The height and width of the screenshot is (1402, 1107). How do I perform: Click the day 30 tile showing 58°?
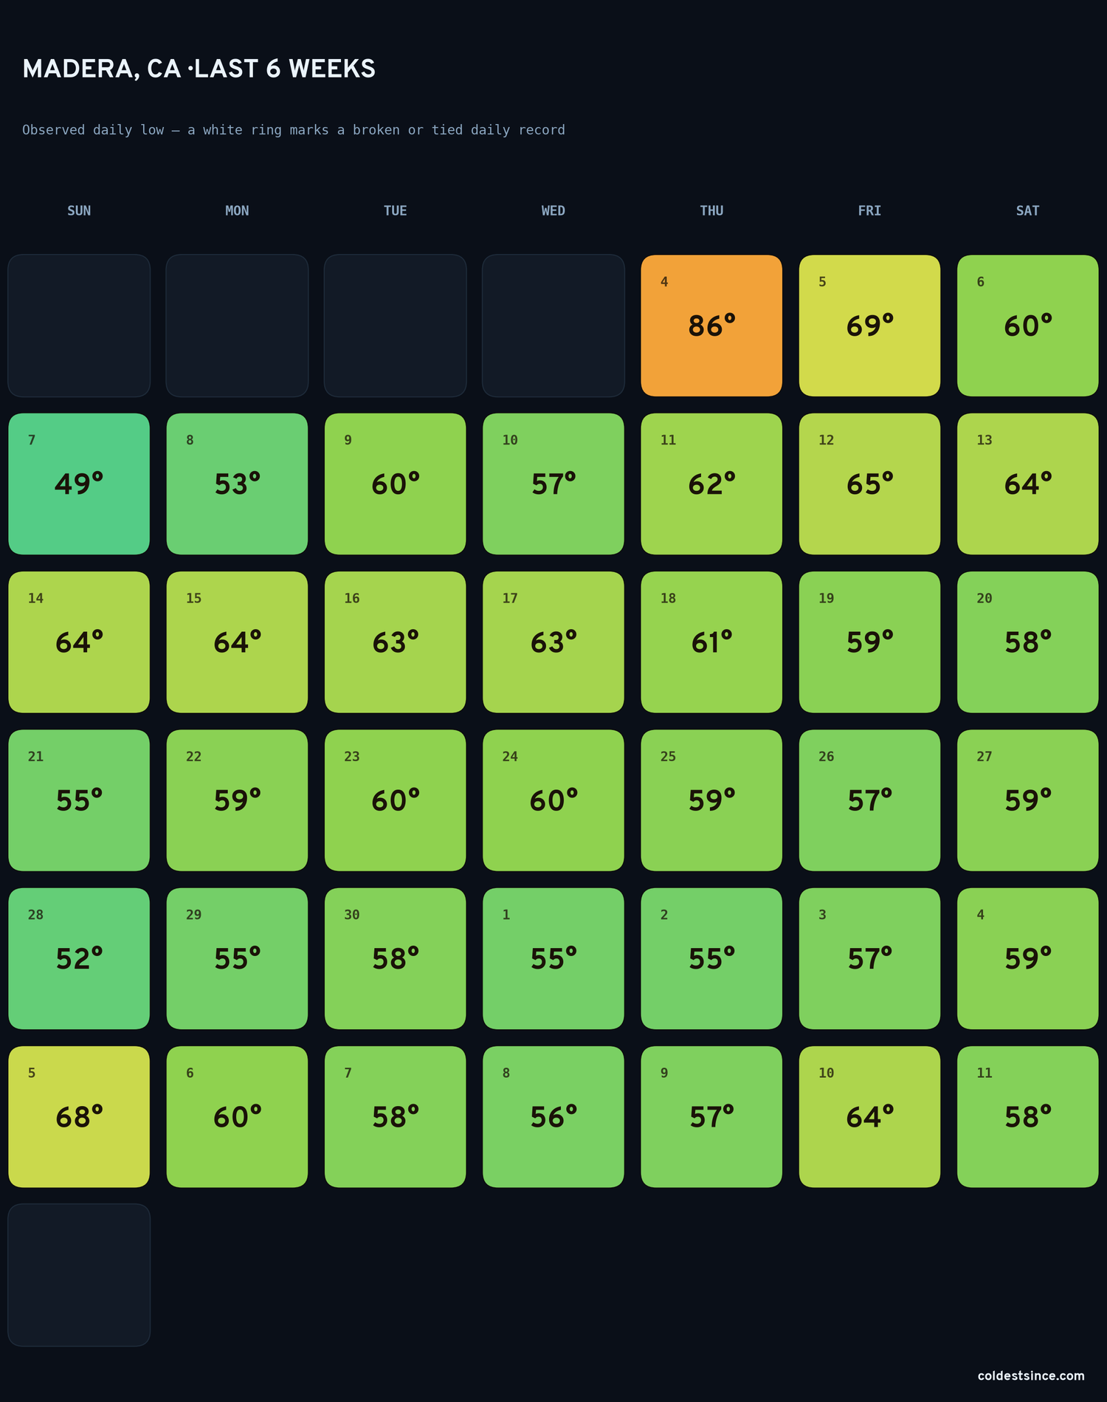[x=395, y=958]
